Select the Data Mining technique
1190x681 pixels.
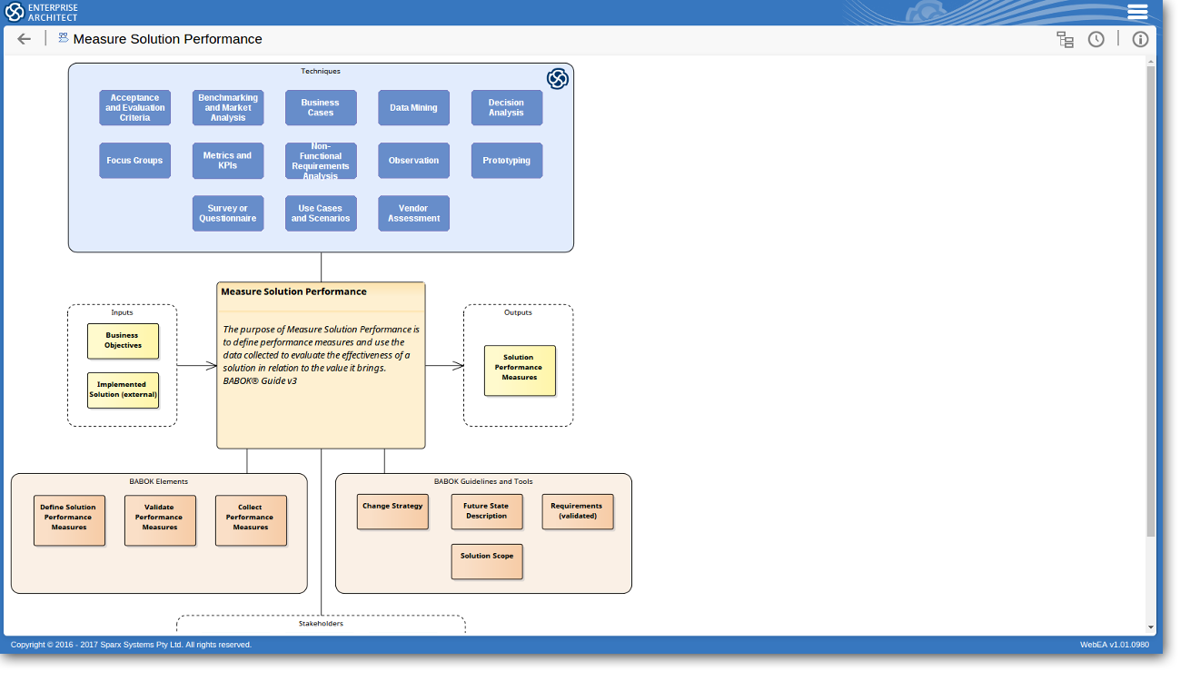click(x=413, y=108)
